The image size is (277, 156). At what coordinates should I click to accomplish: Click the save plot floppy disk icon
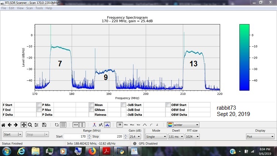coord(44,125)
